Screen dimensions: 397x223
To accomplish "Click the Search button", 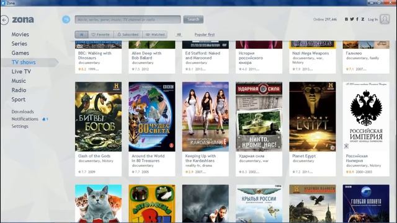I will 194,19.
